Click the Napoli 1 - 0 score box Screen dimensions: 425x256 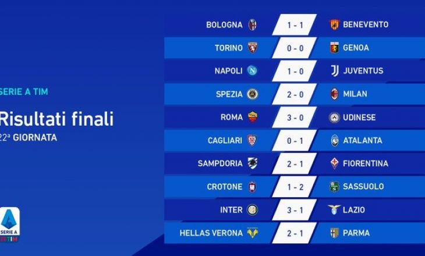tap(294, 71)
